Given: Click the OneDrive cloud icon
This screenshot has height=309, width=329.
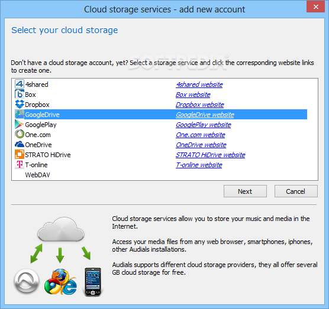Looking at the screenshot, I should 20,144.
